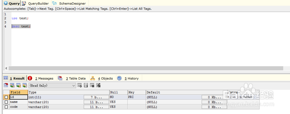This screenshot has width=290, height=114.
Task: Click the Insert new row icon
Action: pos(79,85)
